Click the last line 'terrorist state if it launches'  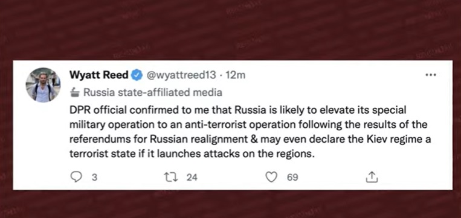192,153
